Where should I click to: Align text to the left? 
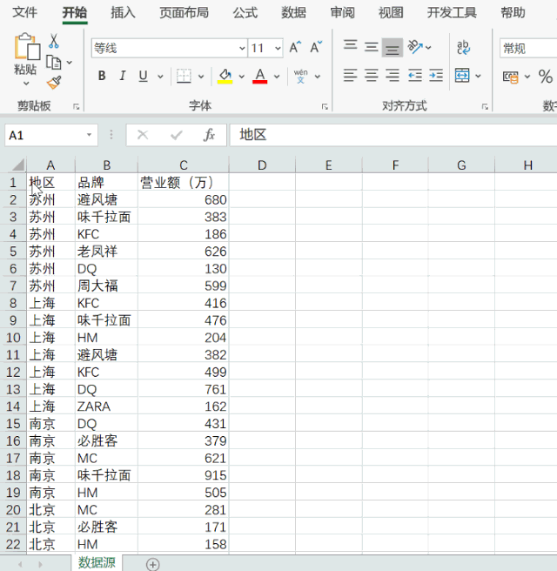351,76
